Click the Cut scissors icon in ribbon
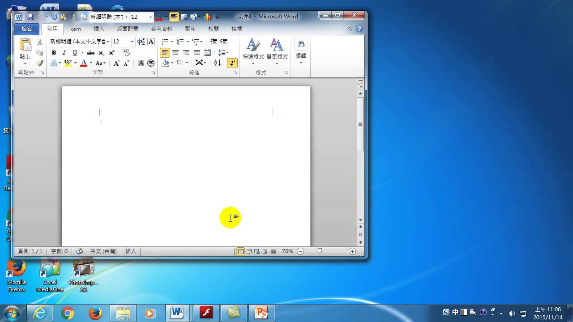The image size is (573, 322). coord(39,42)
